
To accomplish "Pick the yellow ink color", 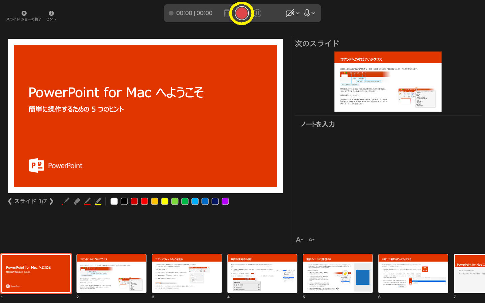I will pyautogui.click(x=165, y=201).
